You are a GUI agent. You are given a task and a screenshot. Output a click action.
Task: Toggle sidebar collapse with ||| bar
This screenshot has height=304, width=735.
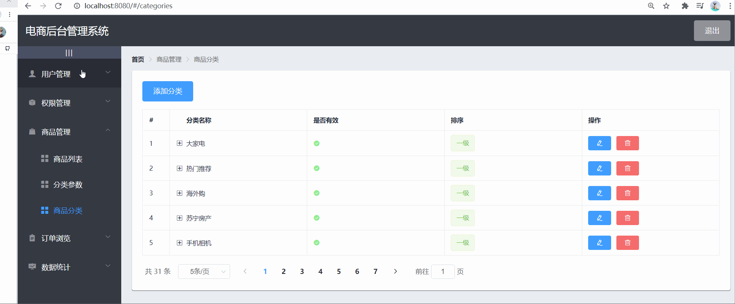coord(69,53)
